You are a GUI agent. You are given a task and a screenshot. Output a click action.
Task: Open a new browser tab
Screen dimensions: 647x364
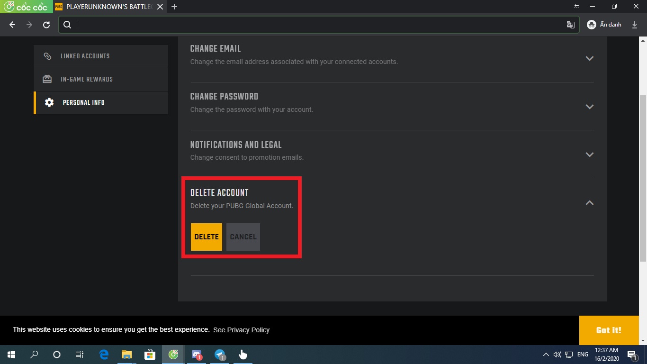(x=174, y=7)
